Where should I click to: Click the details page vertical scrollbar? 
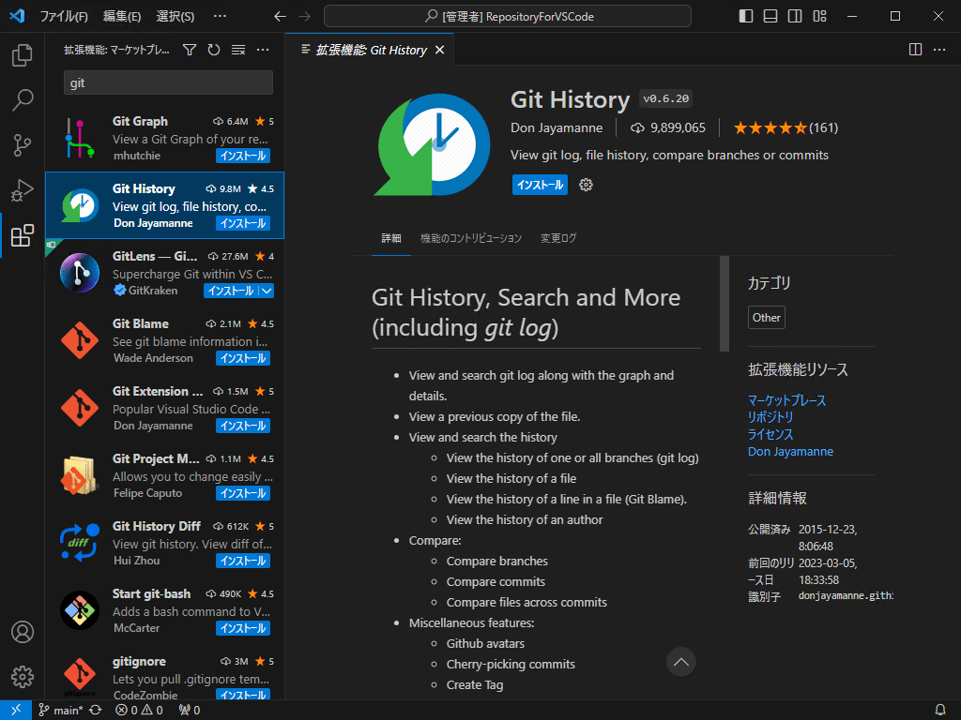(725, 304)
